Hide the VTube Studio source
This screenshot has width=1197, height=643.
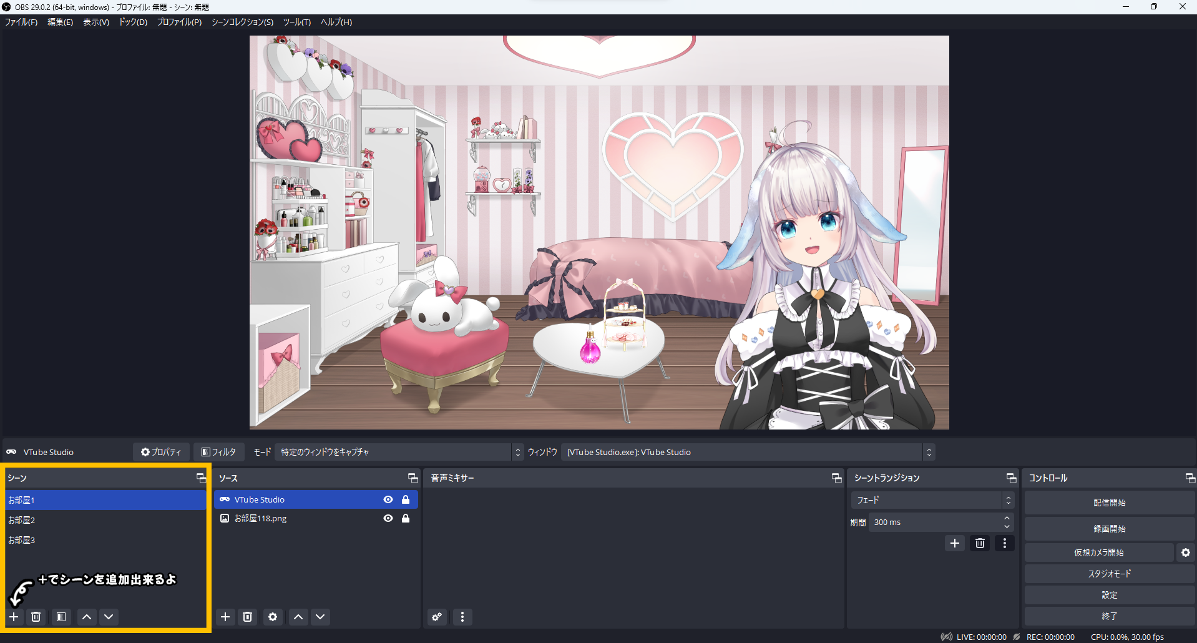[x=388, y=499]
